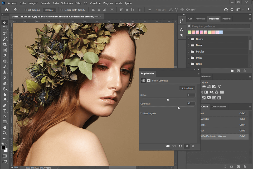Click the Pesquisar gradientes search field
Viewport: 253px width, 169px height.
(219, 26)
